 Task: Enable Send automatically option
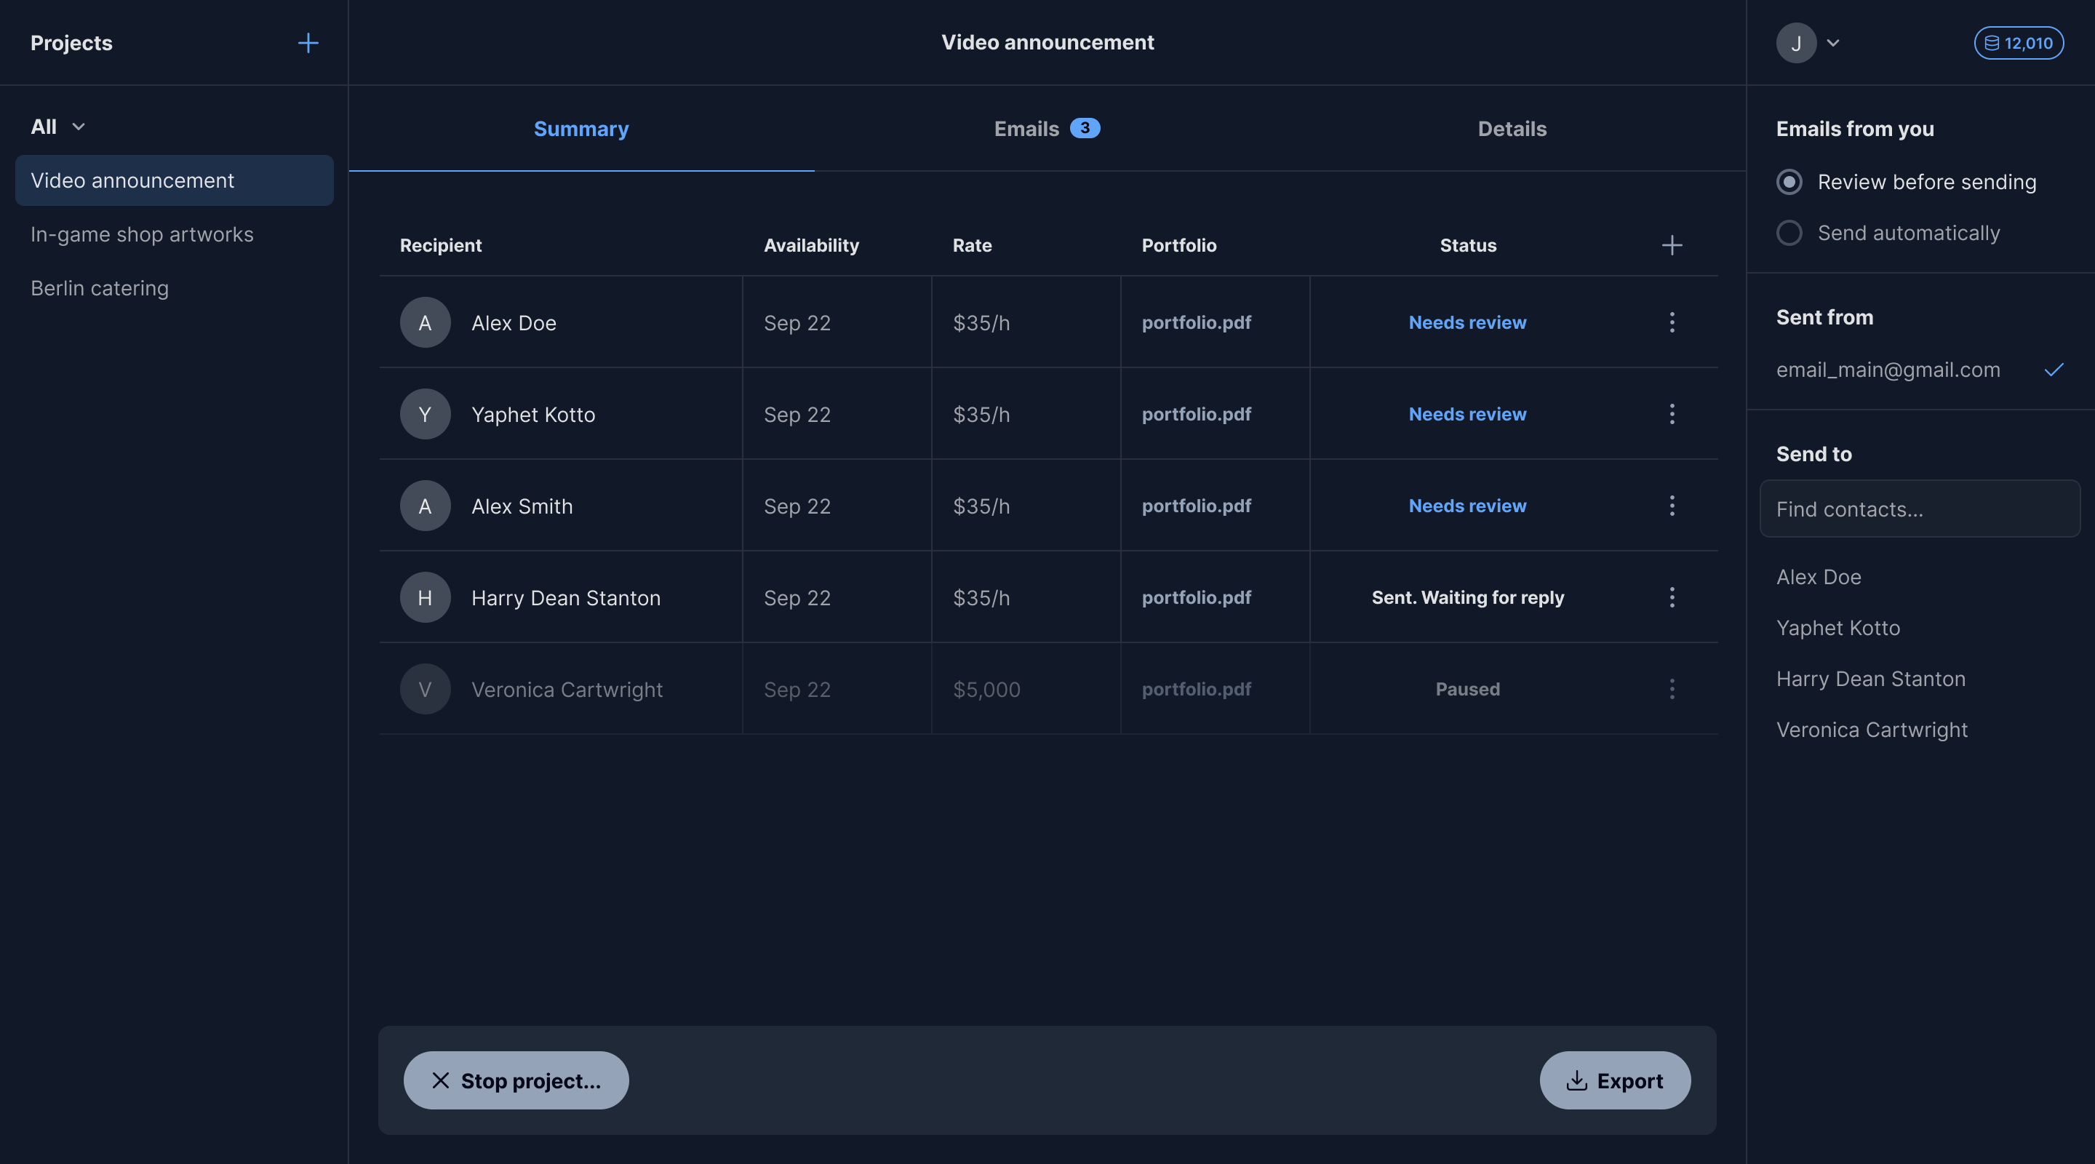coord(1789,233)
